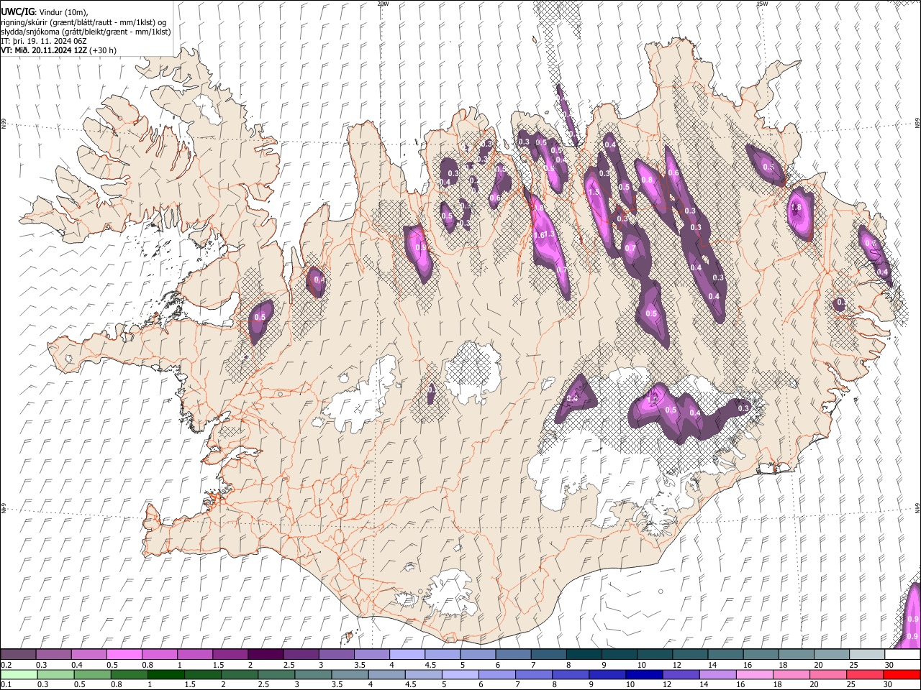Click the 1.5 snowfall value on map
The image size is (921, 690).
594,193
